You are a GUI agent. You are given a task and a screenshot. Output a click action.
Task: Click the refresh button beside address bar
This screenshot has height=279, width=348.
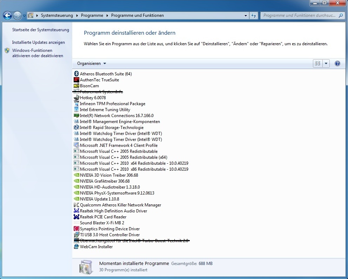[253, 15]
